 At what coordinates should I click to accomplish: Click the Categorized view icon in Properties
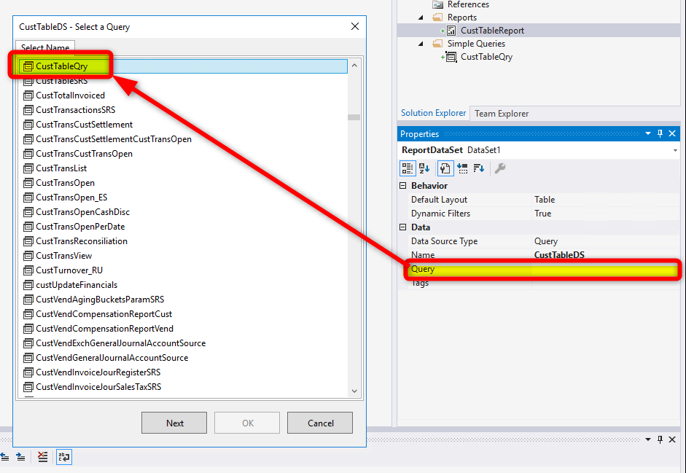pyautogui.click(x=408, y=168)
